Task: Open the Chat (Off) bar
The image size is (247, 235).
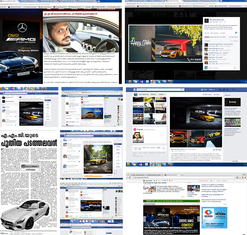Action: pyautogui.click(x=239, y=161)
